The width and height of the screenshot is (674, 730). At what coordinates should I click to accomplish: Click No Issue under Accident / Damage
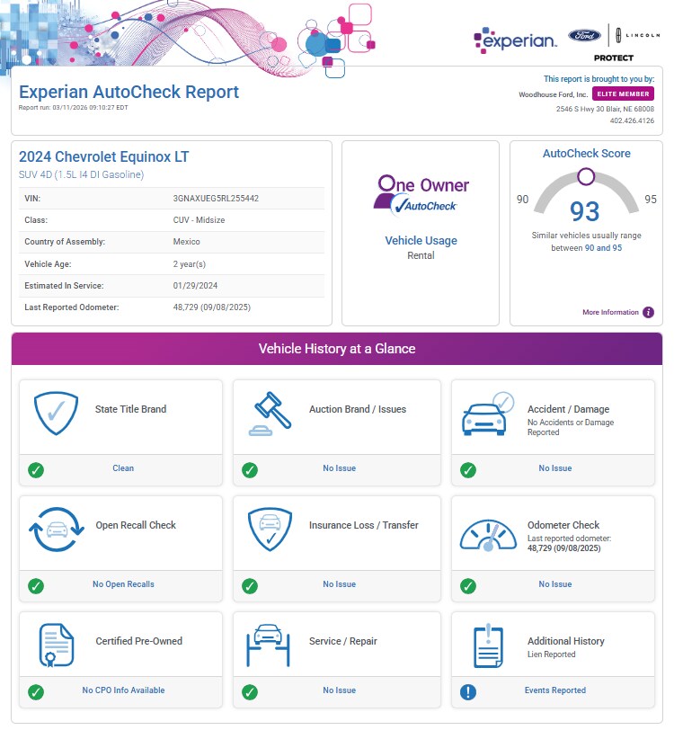click(x=555, y=468)
